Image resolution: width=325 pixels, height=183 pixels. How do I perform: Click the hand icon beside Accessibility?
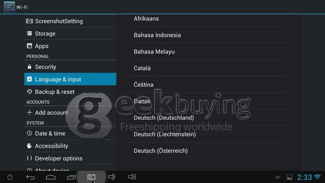coord(30,146)
